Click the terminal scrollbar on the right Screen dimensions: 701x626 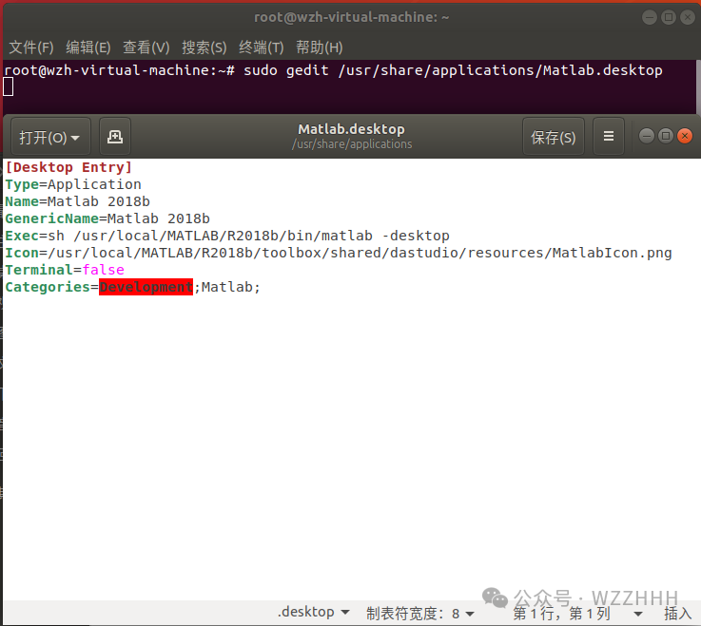coord(698,86)
